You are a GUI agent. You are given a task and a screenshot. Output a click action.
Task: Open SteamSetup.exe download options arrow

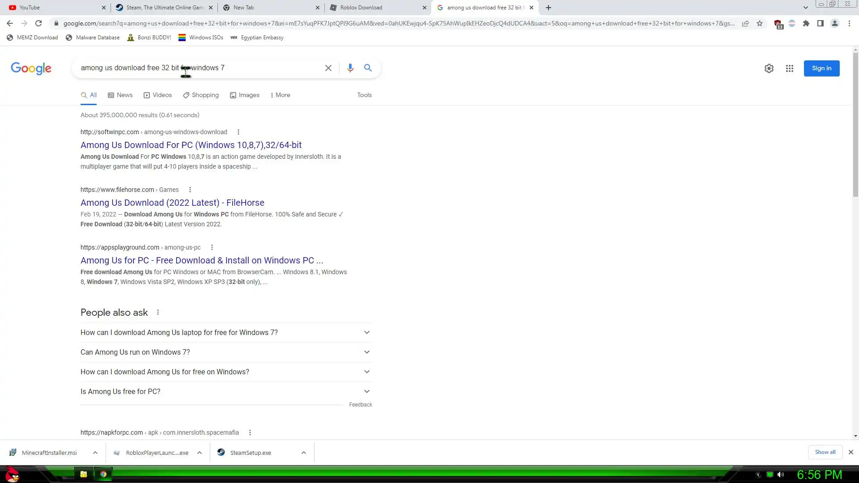(303, 453)
